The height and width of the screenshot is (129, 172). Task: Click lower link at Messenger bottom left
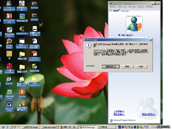click(119, 114)
